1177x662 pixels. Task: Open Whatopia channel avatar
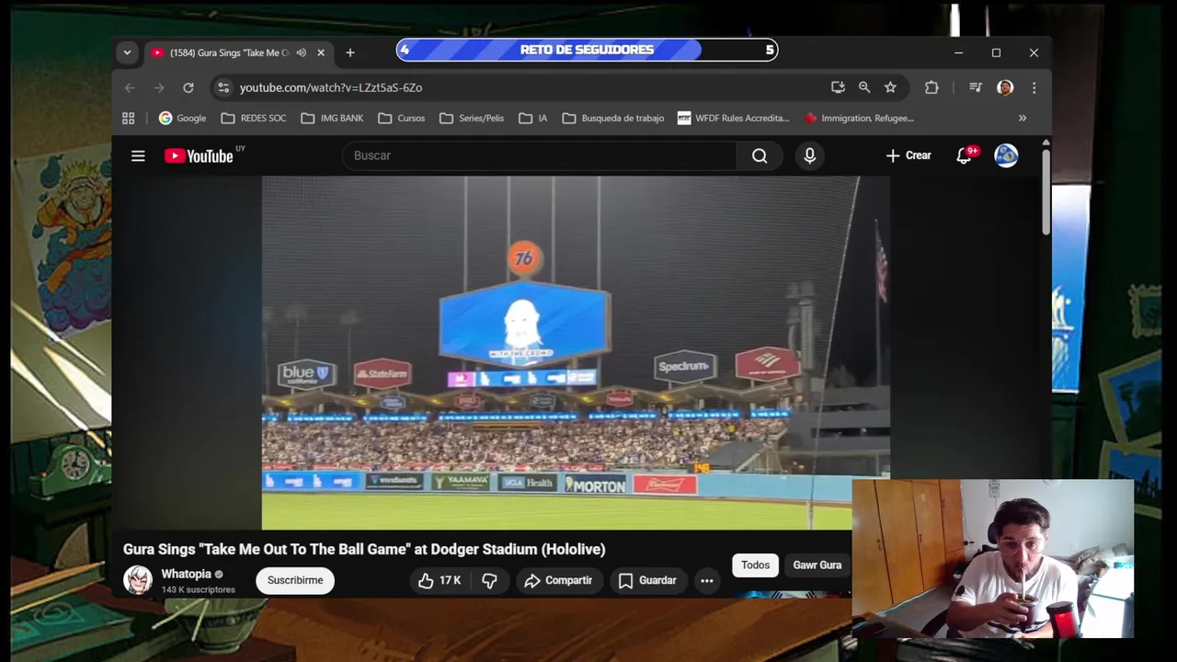(138, 580)
